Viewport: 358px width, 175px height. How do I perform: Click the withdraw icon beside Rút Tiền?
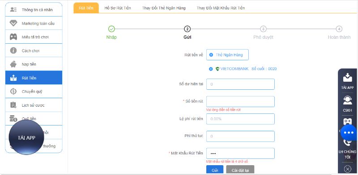(13, 78)
